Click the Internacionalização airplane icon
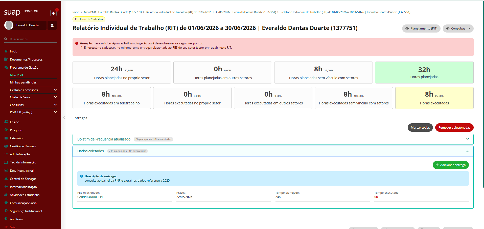The image size is (484, 229). pyautogui.click(x=6, y=187)
